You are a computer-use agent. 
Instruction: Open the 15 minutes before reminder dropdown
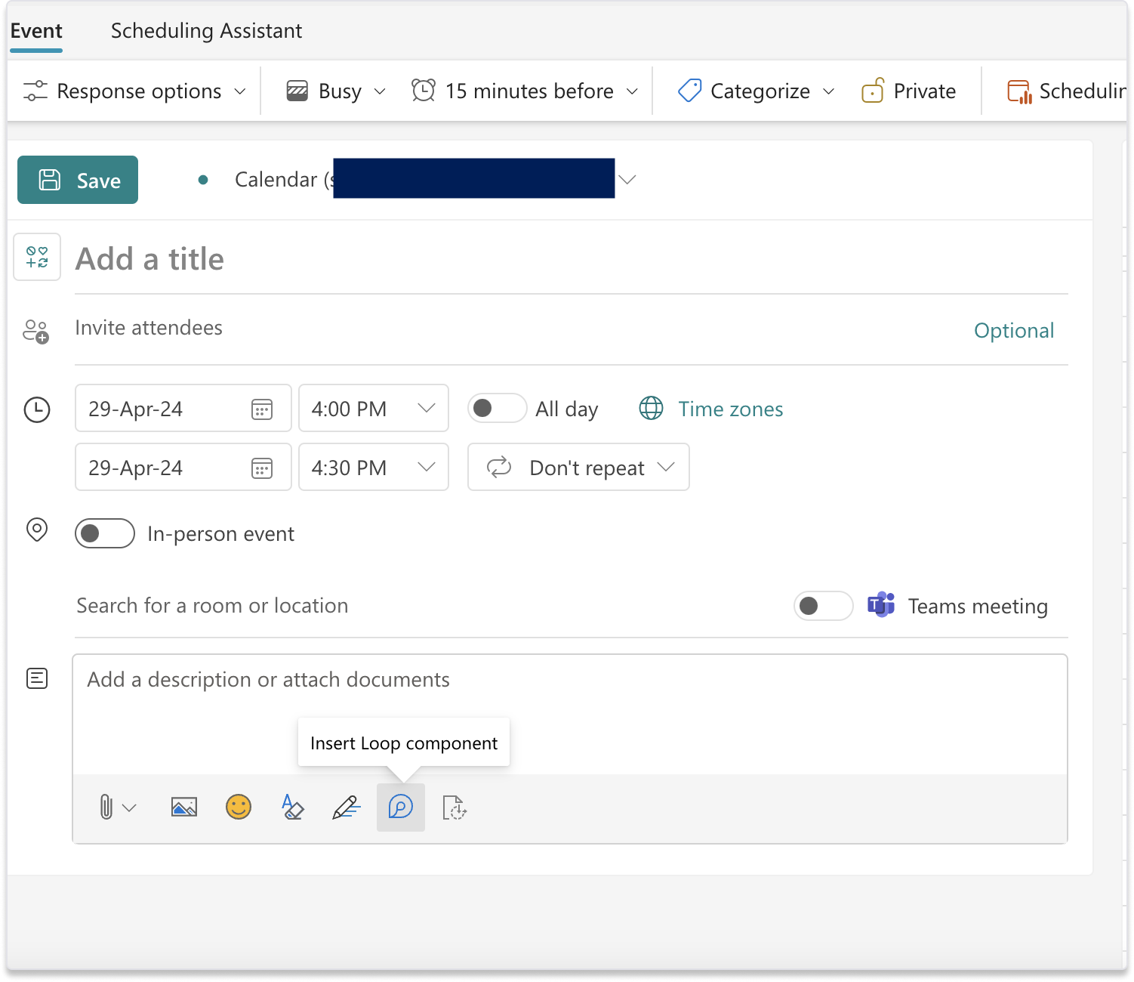coord(525,91)
